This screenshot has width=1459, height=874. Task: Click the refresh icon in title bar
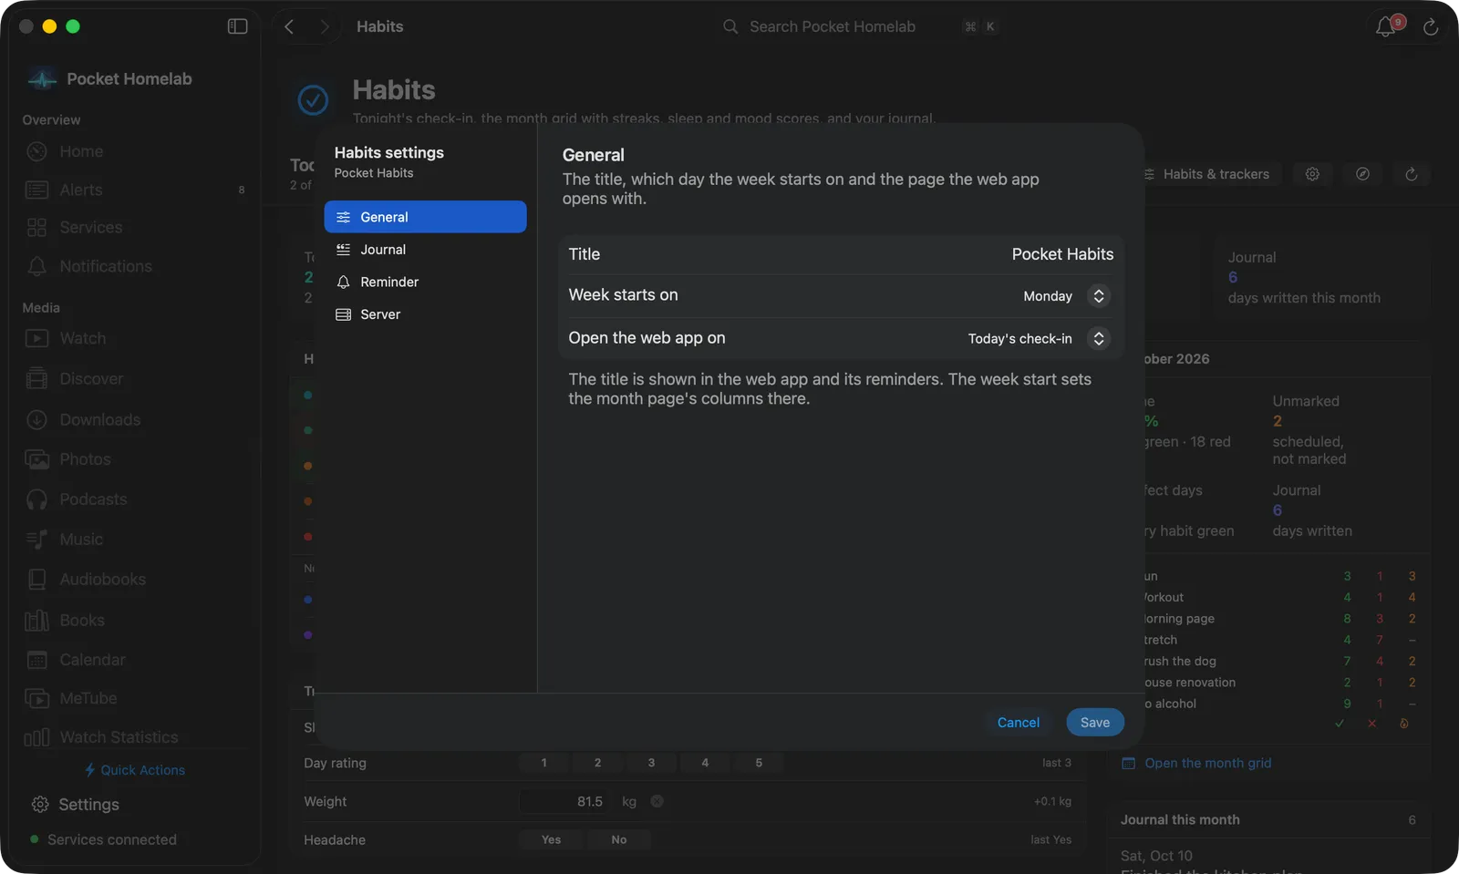(x=1431, y=27)
